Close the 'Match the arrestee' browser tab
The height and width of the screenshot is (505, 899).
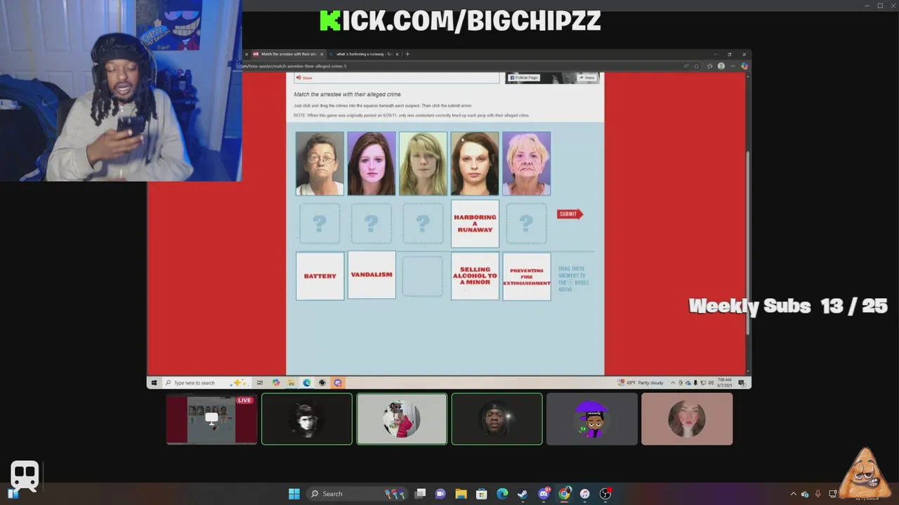click(x=322, y=54)
